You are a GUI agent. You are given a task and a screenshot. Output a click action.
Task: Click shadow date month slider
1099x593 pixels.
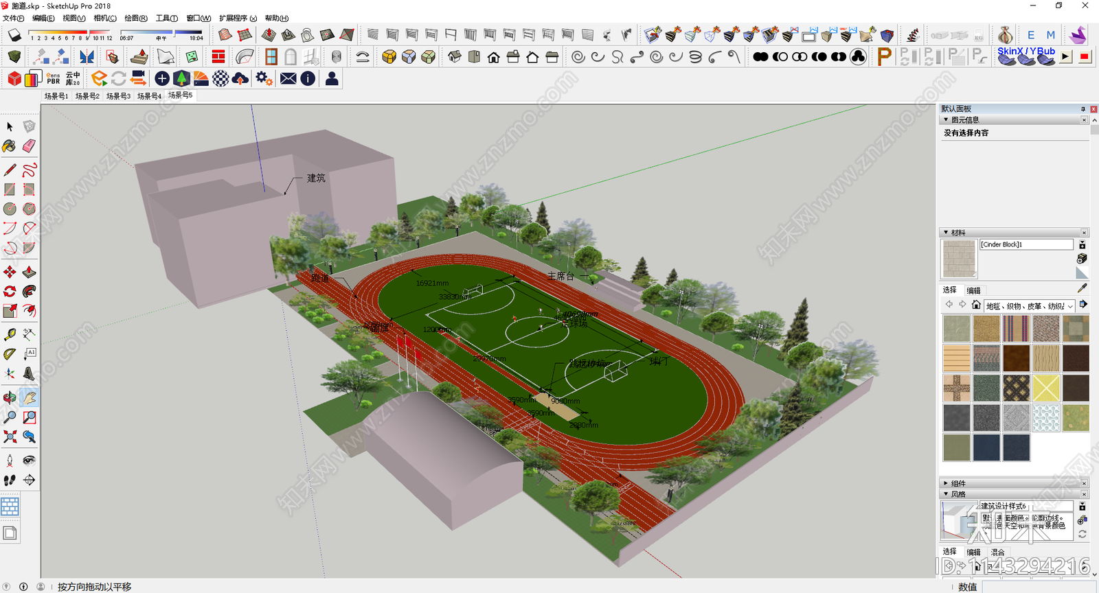point(69,32)
